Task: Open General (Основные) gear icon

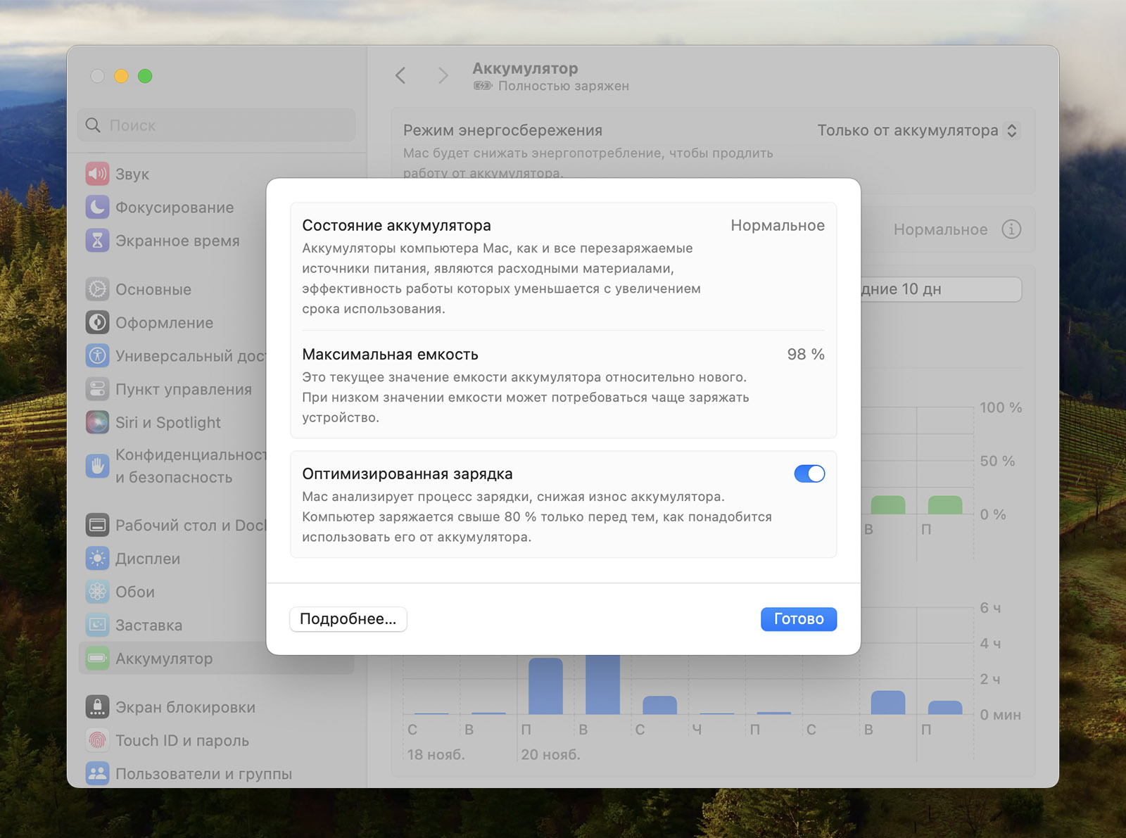Action: [97, 289]
